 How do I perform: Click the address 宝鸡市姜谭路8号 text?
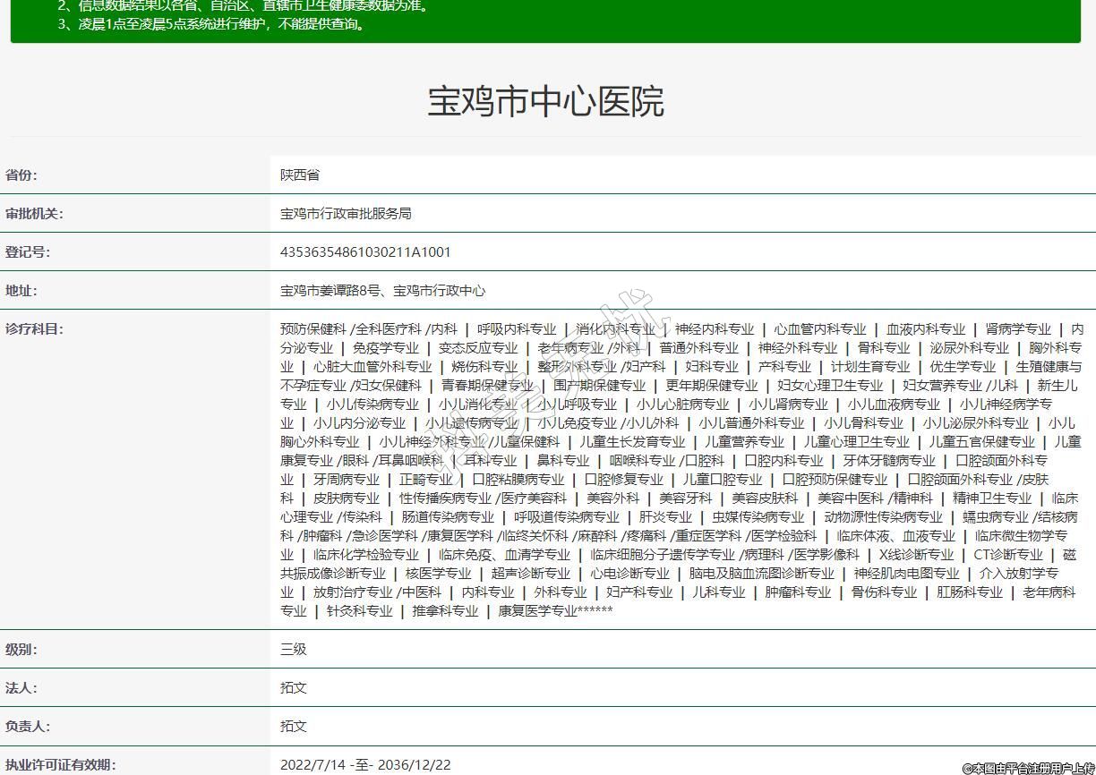[331, 291]
